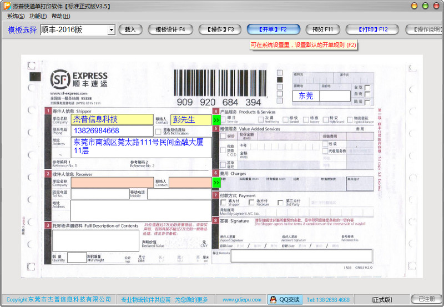Check the 代收服务费 service fee checkbox
This screenshot has height=307, width=444.
coord(325,151)
